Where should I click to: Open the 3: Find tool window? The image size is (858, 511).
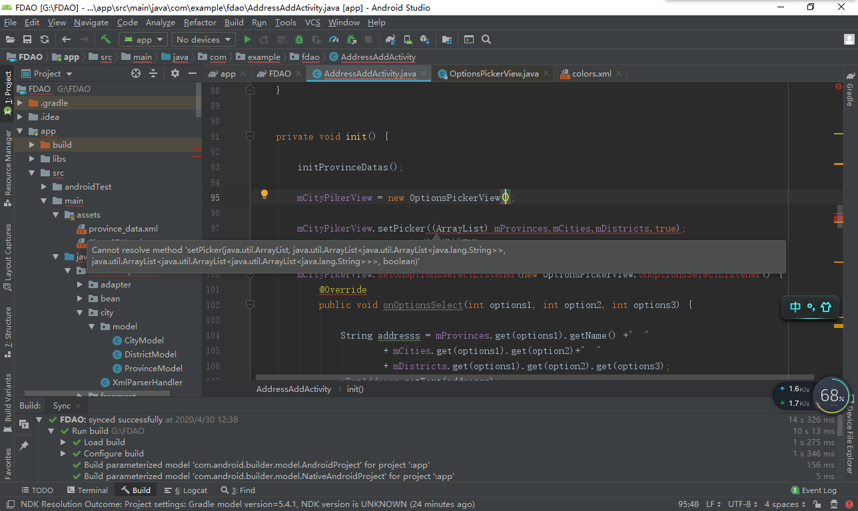[x=238, y=490]
